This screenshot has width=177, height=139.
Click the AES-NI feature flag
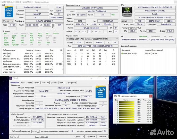point(6,45)
